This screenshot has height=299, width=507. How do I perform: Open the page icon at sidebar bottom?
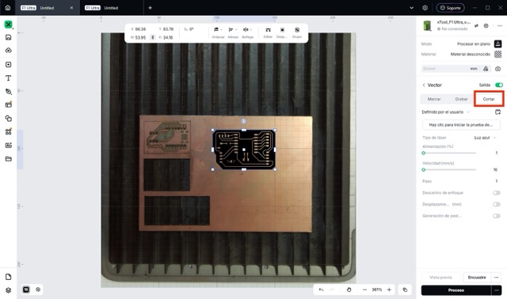point(9,277)
